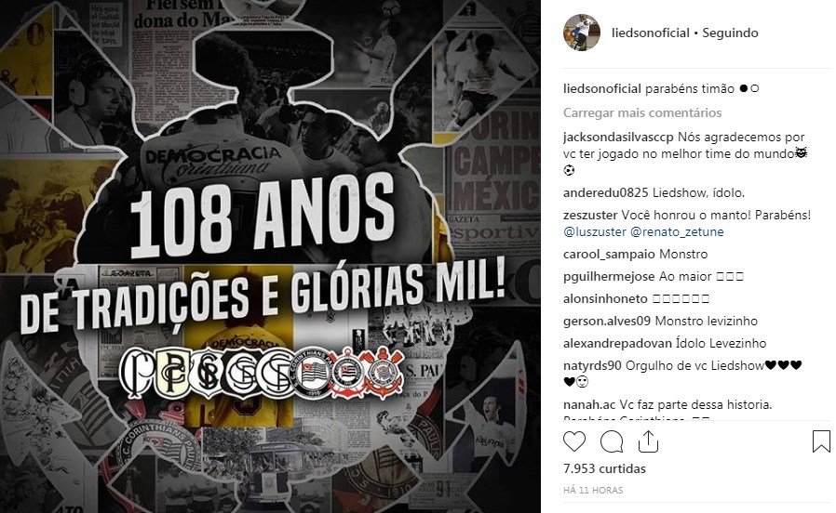Open liedsonoficial profile avatar picture
Screen dimensions: 836x513
(x=582, y=33)
